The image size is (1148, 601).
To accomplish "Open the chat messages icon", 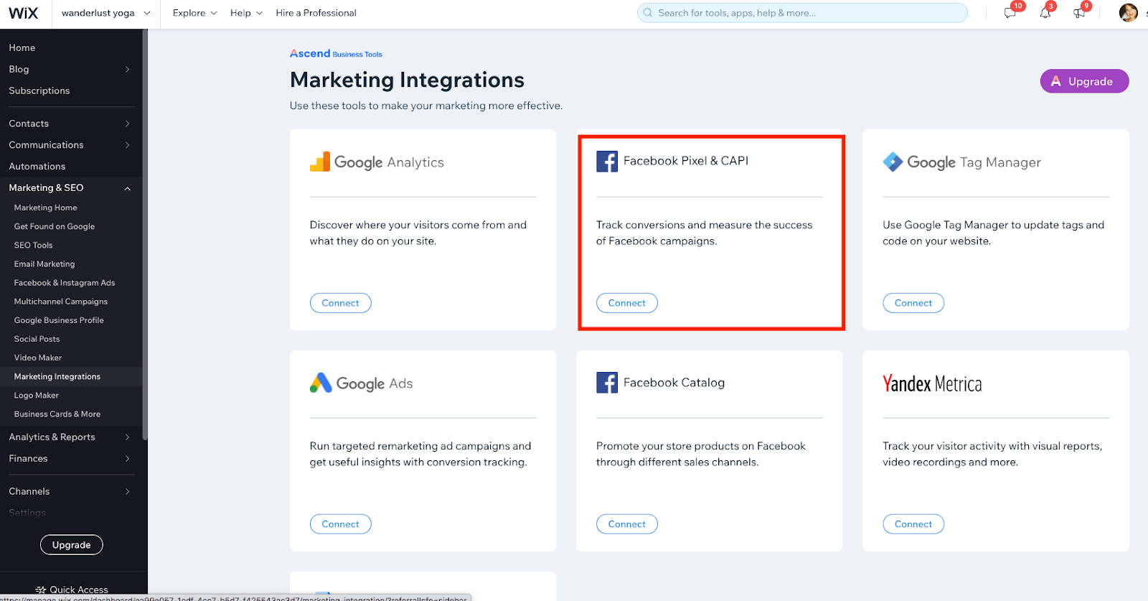I will tap(1010, 12).
